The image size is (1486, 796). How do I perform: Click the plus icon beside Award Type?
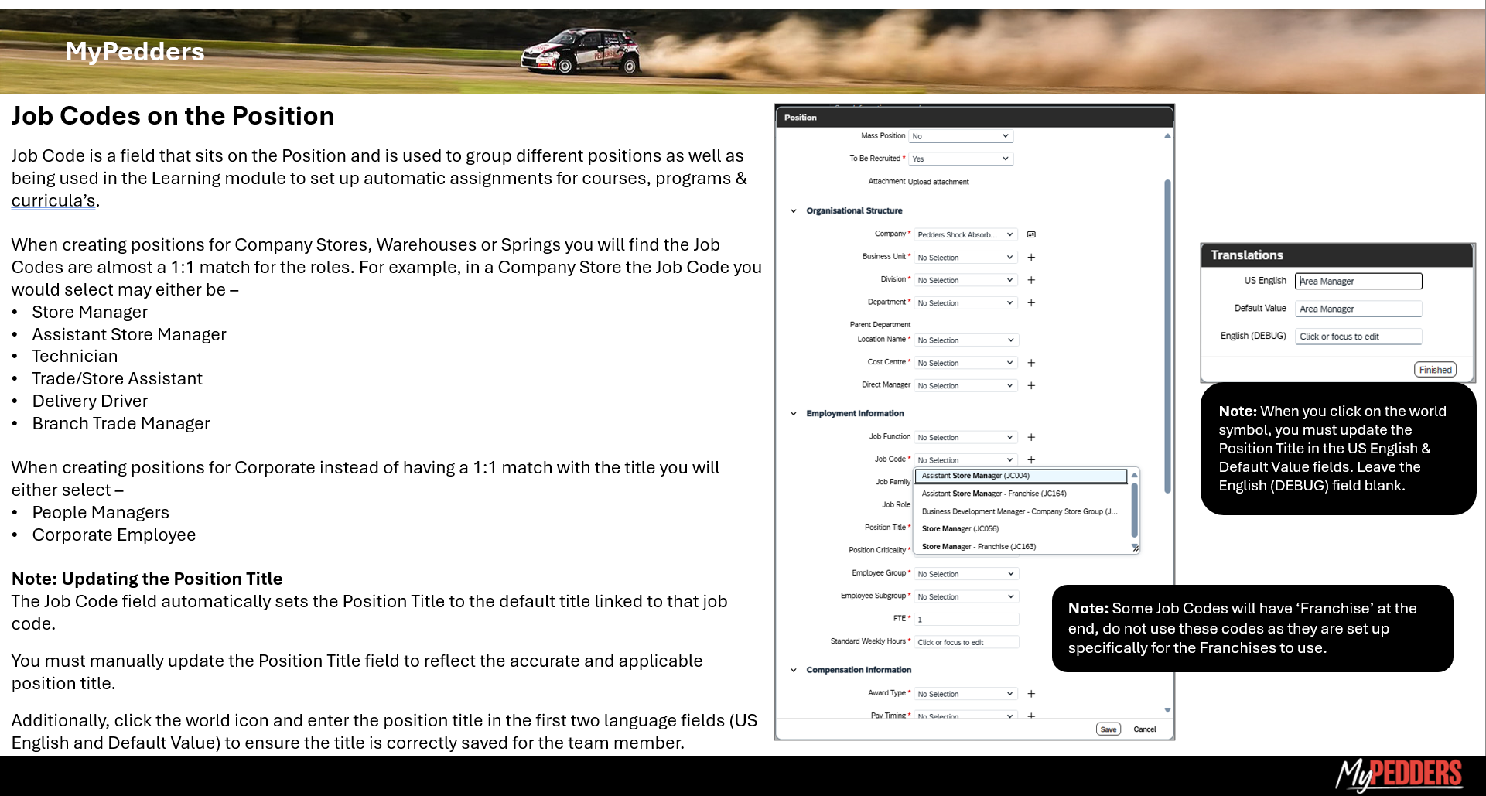1031,694
